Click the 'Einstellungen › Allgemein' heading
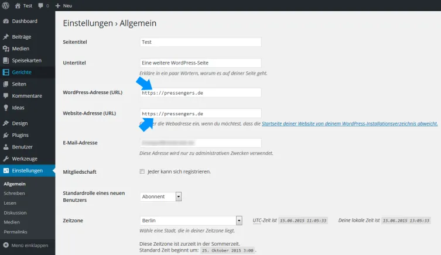The height and width of the screenshot is (255, 441). 110,23
